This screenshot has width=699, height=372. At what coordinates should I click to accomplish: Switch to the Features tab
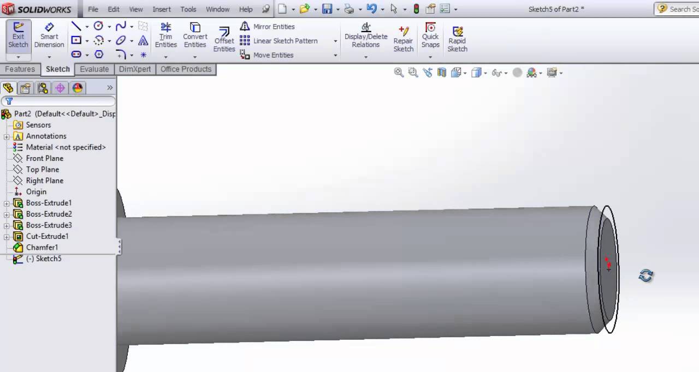20,69
